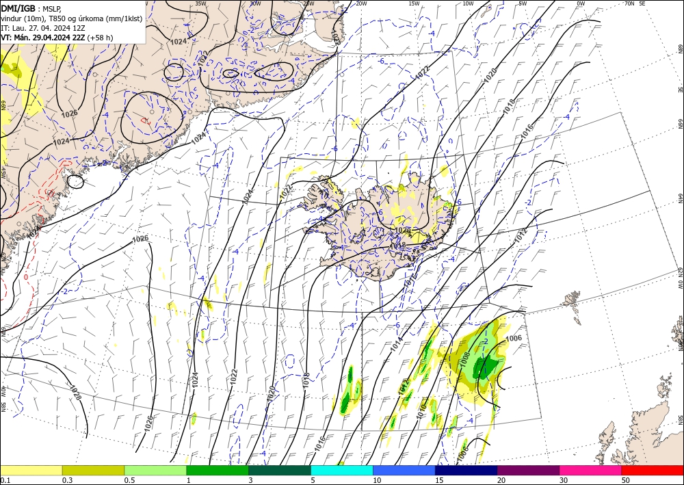Click the "20" legend value
This screenshot has height=485, width=684.
[501, 480]
